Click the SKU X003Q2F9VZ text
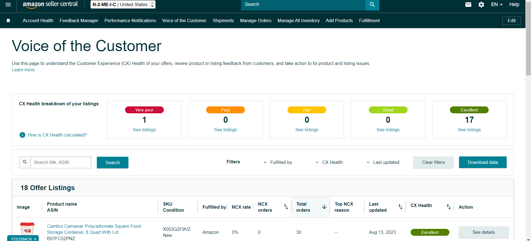The height and width of the screenshot is (241, 531). tap(177, 229)
